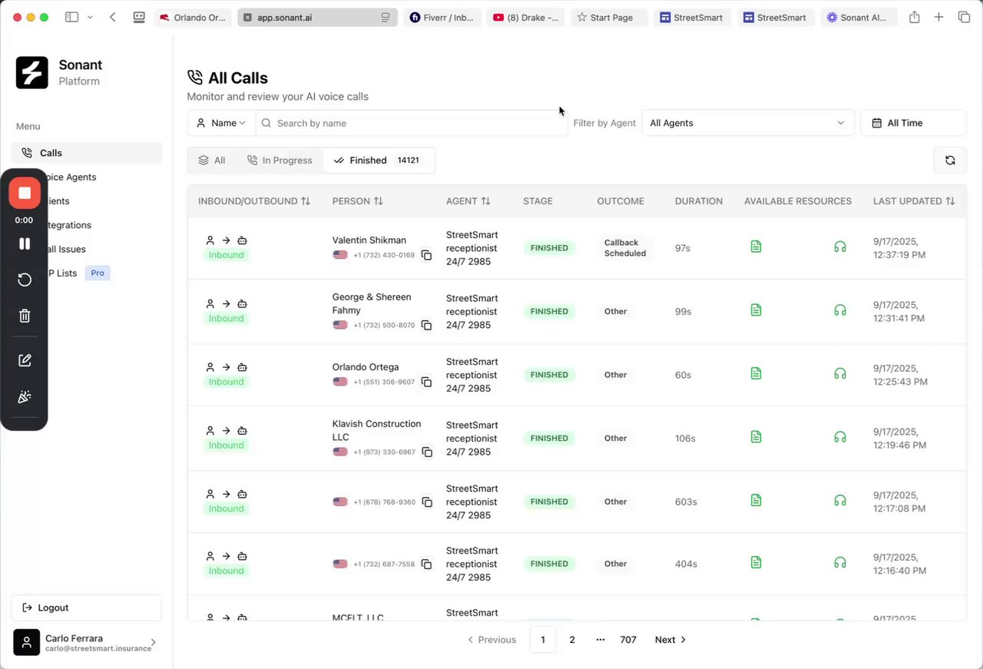Open transcript for Klavish Construction LLC call

(x=756, y=437)
